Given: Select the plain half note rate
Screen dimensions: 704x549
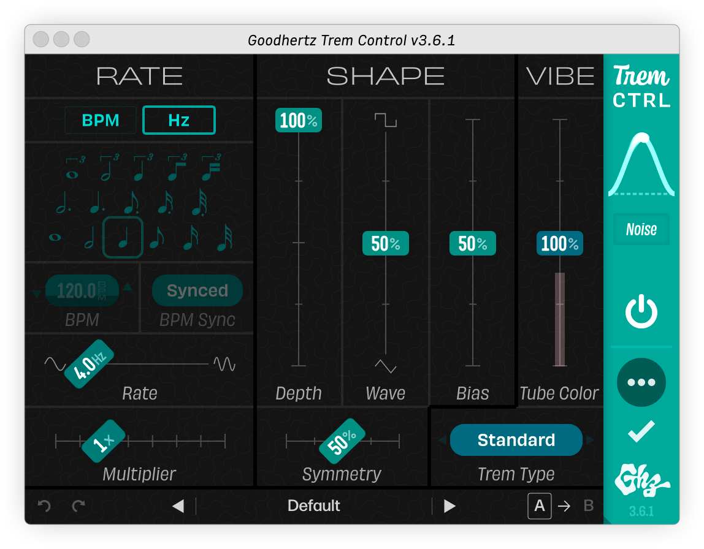Looking at the screenshot, I should 90,238.
